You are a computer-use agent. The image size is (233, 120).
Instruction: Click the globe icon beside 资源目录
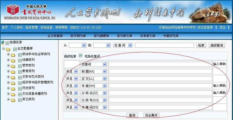[x=3, y=43]
